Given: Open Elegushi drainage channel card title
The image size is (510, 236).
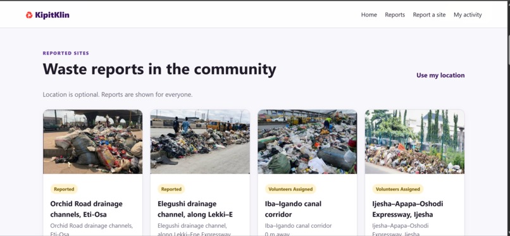Looking at the screenshot, I should 195,209.
